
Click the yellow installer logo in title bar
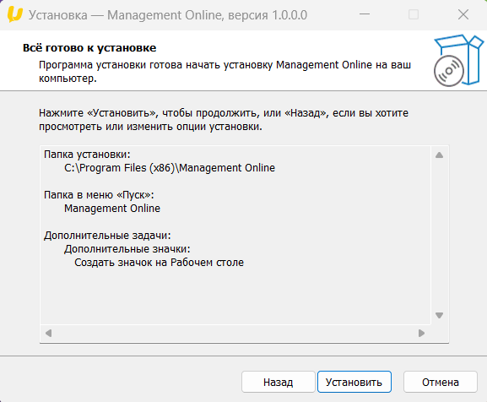(x=15, y=14)
